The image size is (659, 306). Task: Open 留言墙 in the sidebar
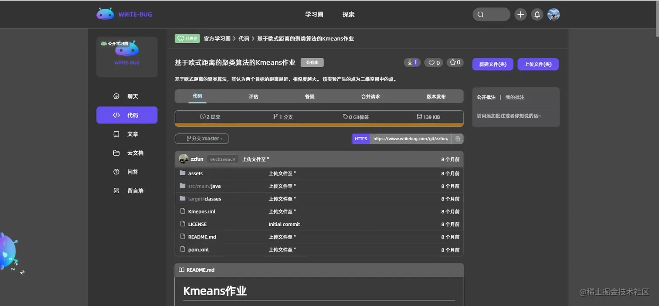click(x=127, y=190)
